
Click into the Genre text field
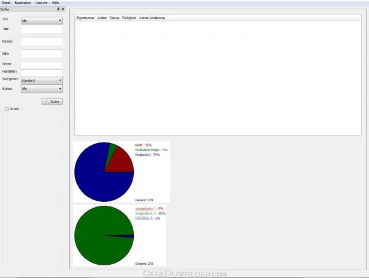tap(42, 65)
